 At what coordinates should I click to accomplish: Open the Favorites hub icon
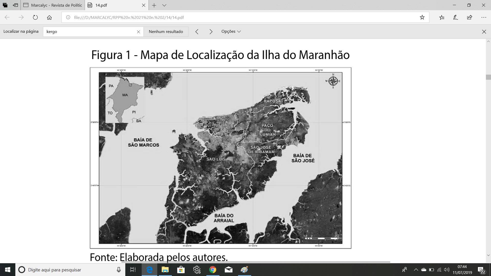click(442, 17)
